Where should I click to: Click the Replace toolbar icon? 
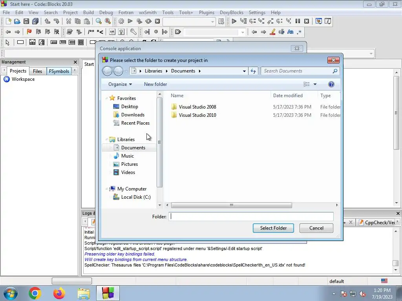[x=108, y=21]
